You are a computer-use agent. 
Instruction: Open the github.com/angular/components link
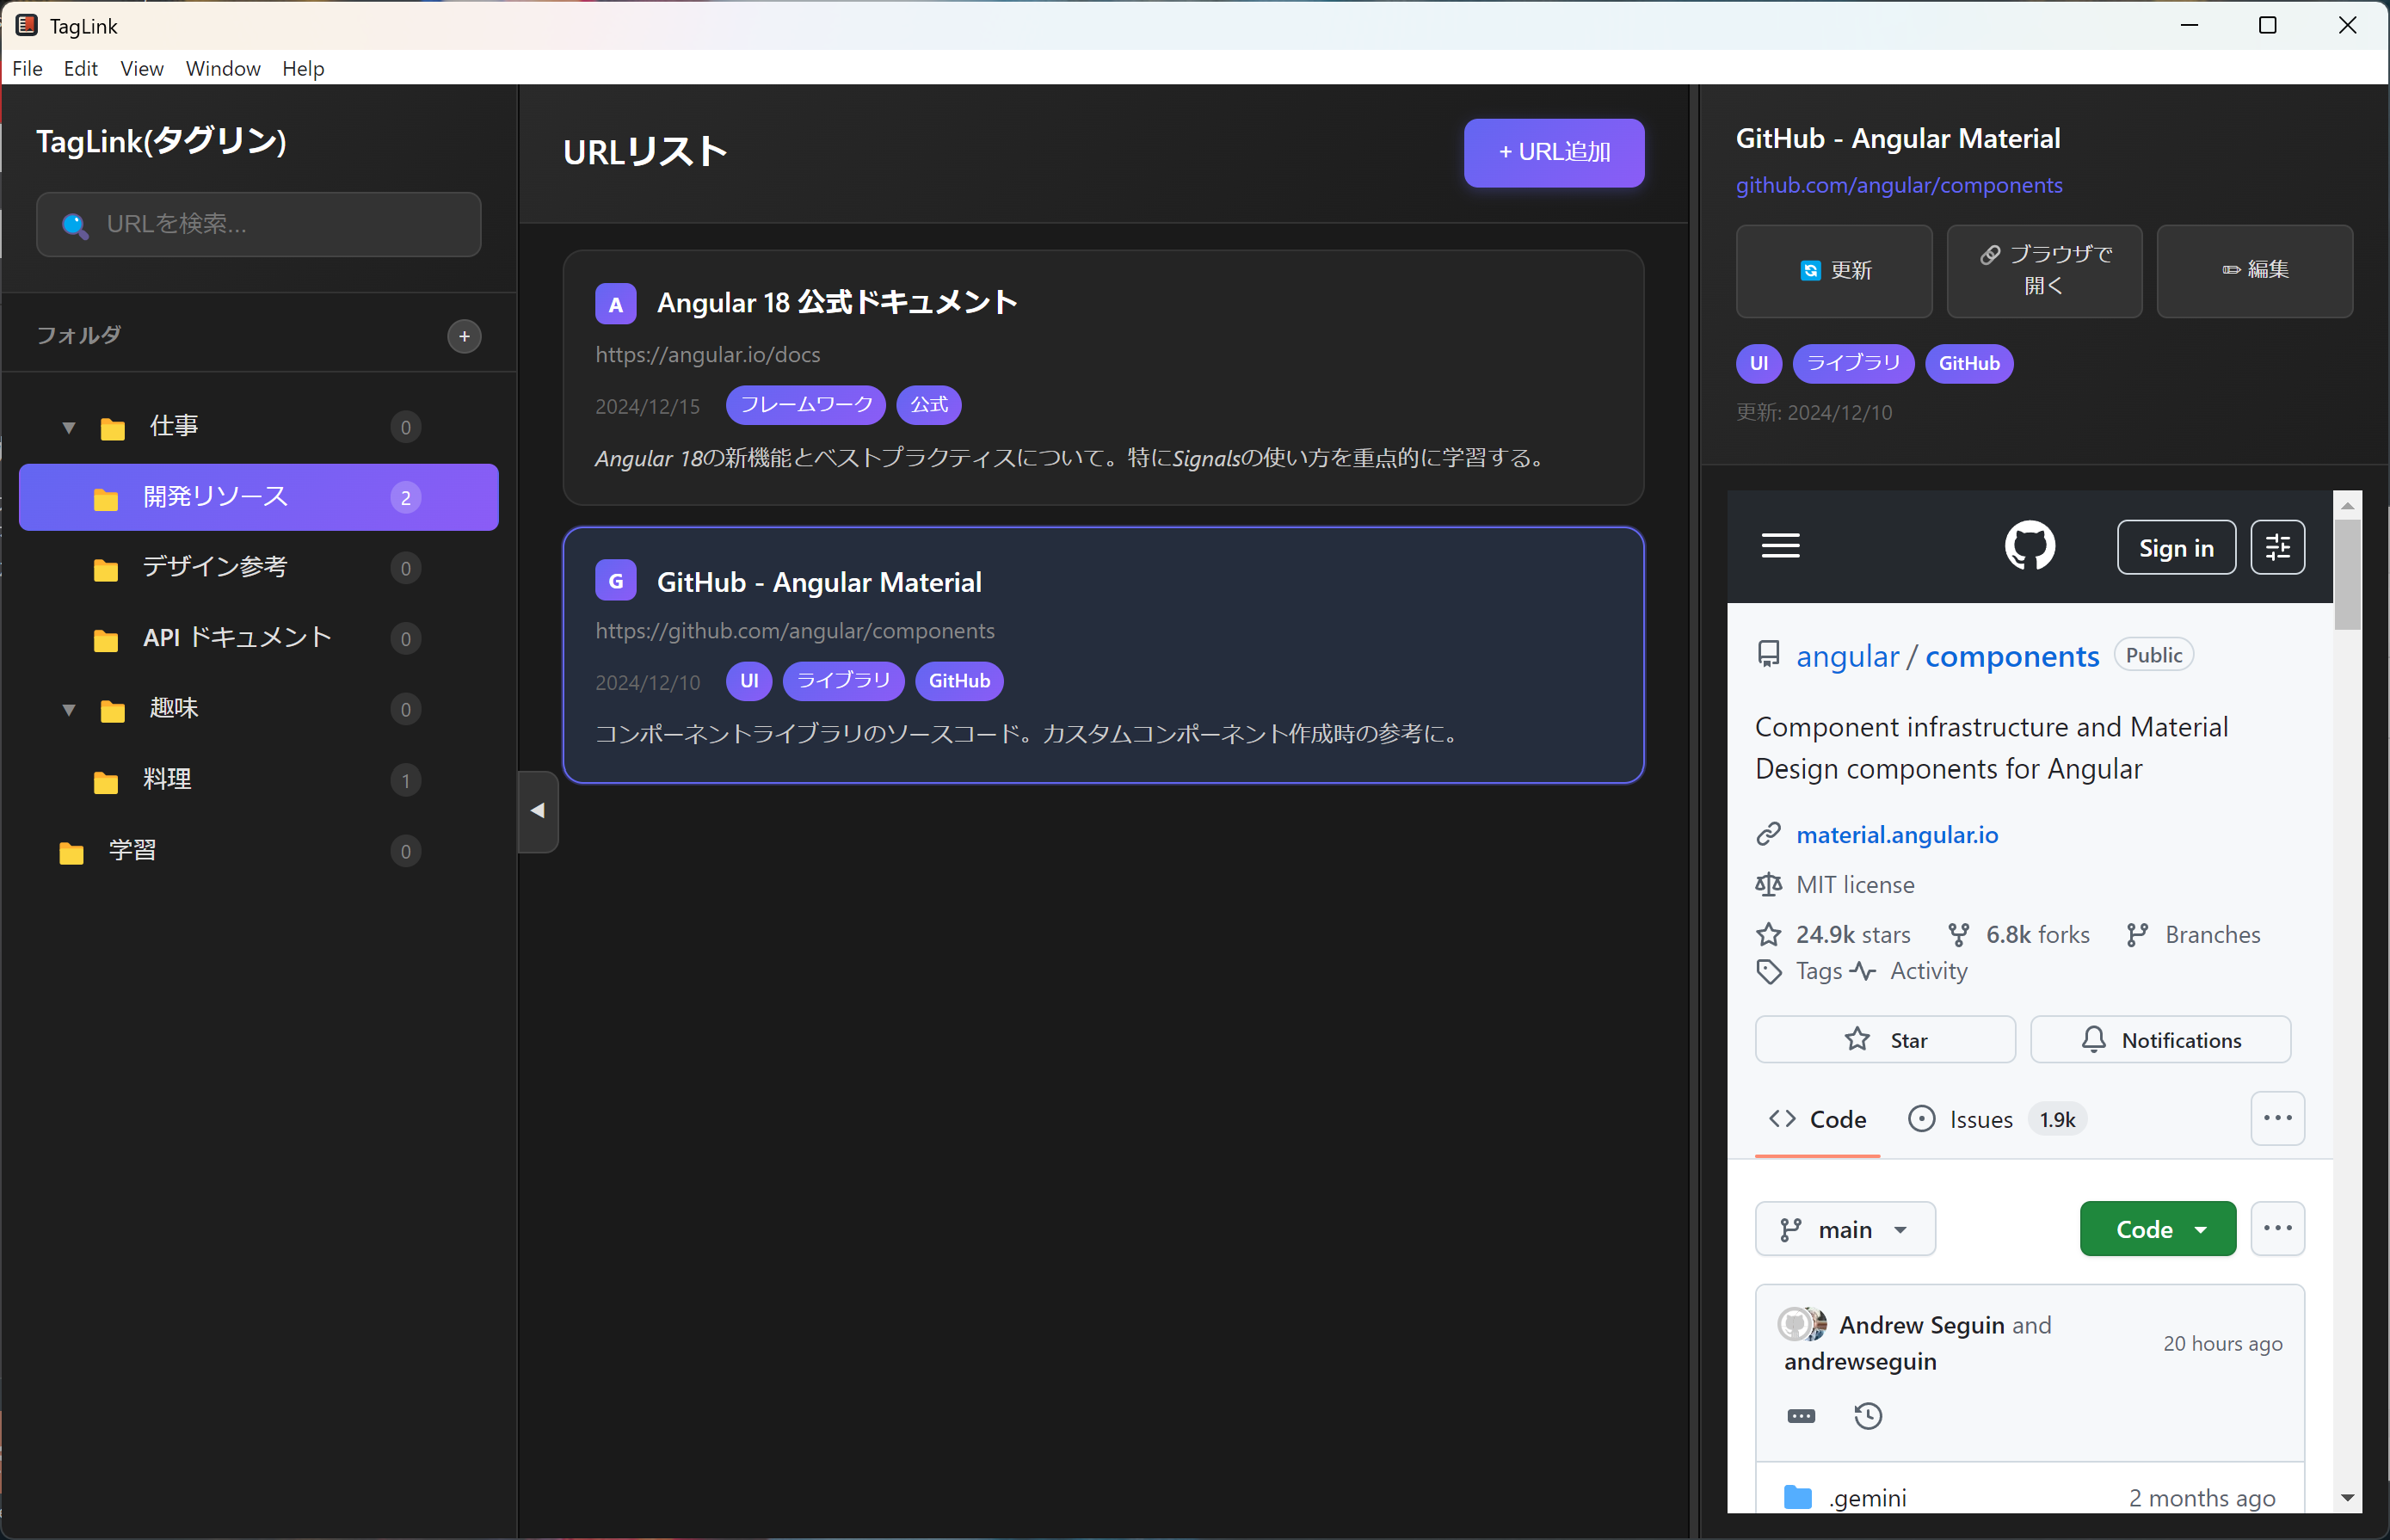pyautogui.click(x=1898, y=185)
